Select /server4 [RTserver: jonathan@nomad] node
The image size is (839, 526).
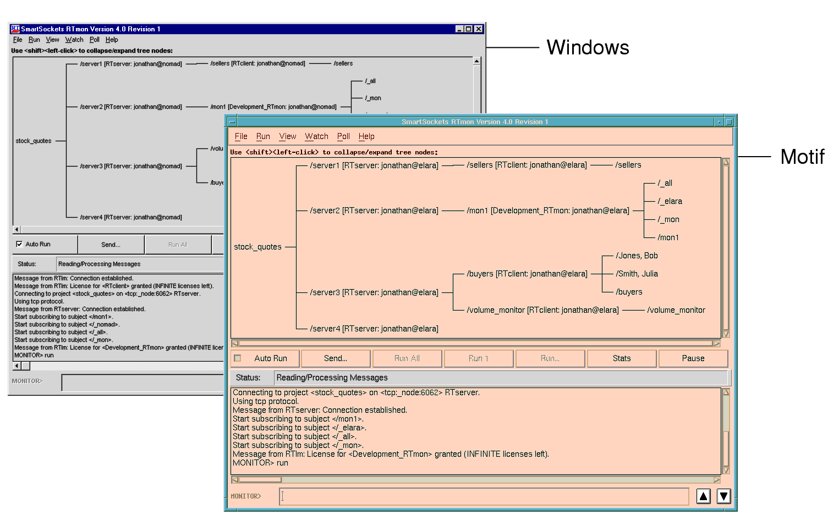(131, 217)
